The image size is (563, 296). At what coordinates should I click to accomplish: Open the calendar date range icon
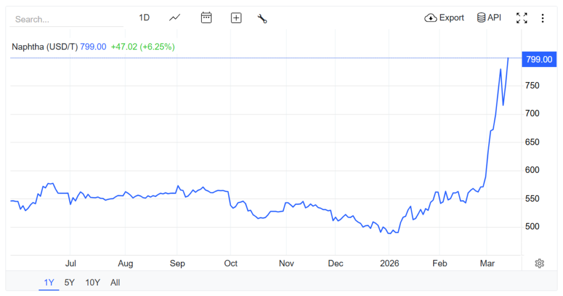[206, 18]
